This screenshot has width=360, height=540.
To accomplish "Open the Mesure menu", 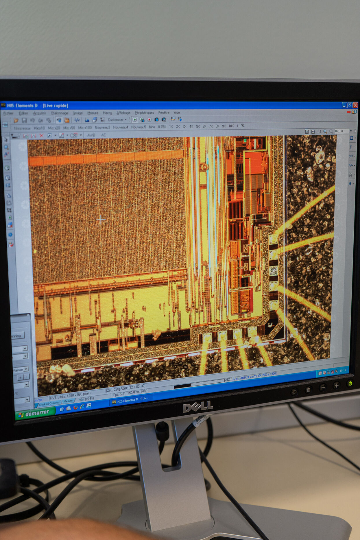I will pos(93,113).
